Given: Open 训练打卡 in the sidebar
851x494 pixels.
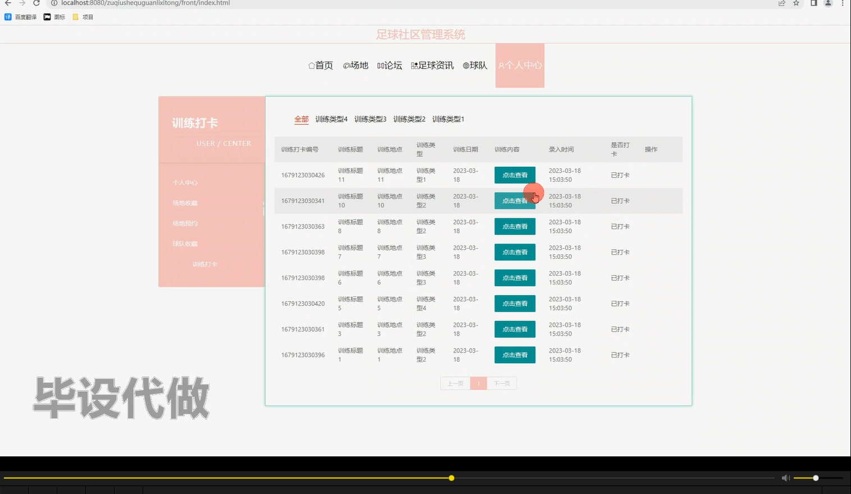Looking at the screenshot, I should [205, 264].
